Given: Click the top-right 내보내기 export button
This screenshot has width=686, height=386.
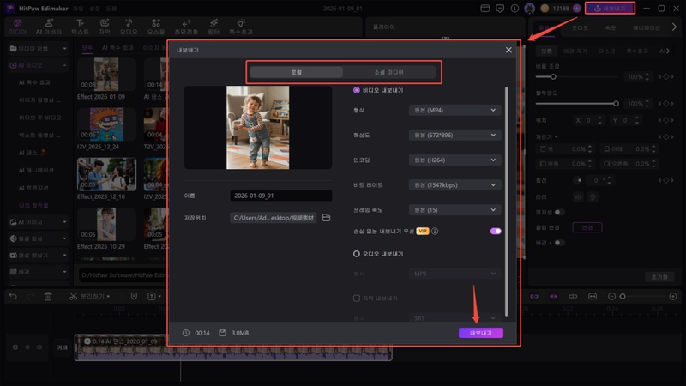Looking at the screenshot, I should 610,8.
